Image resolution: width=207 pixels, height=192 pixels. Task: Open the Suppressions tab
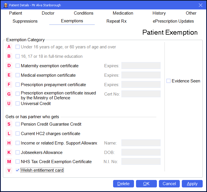click(x=25, y=21)
